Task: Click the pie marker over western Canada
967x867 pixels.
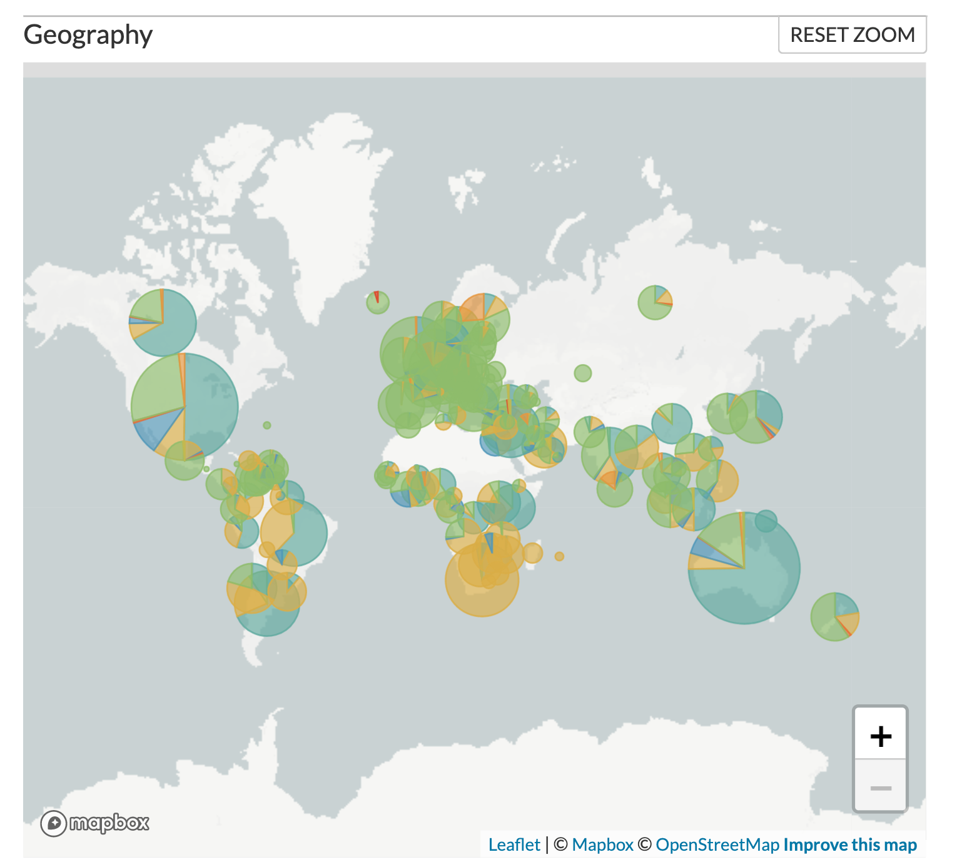Action: pos(163,323)
